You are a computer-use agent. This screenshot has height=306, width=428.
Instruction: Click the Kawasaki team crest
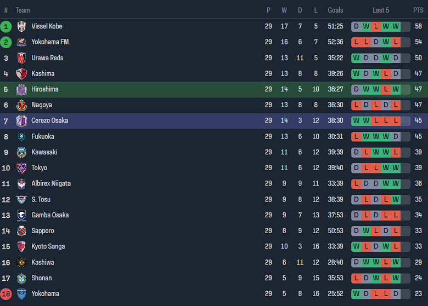tap(21, 152)
